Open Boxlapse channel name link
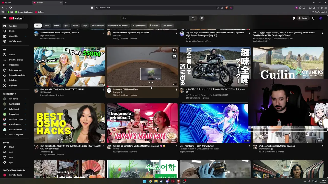The width and height of the screenshot is (328, 184). click(117, 92)
